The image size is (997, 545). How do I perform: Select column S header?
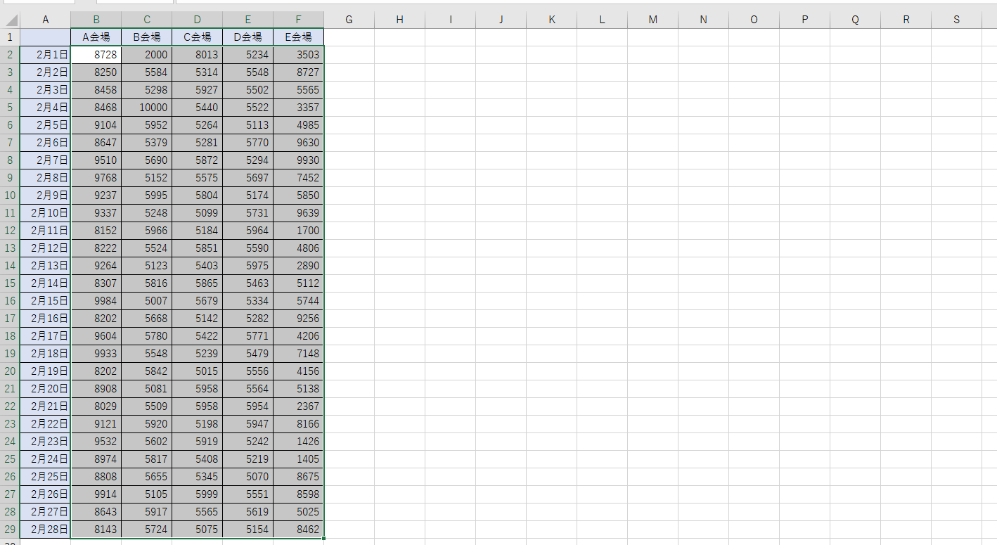tap(957, 20)
